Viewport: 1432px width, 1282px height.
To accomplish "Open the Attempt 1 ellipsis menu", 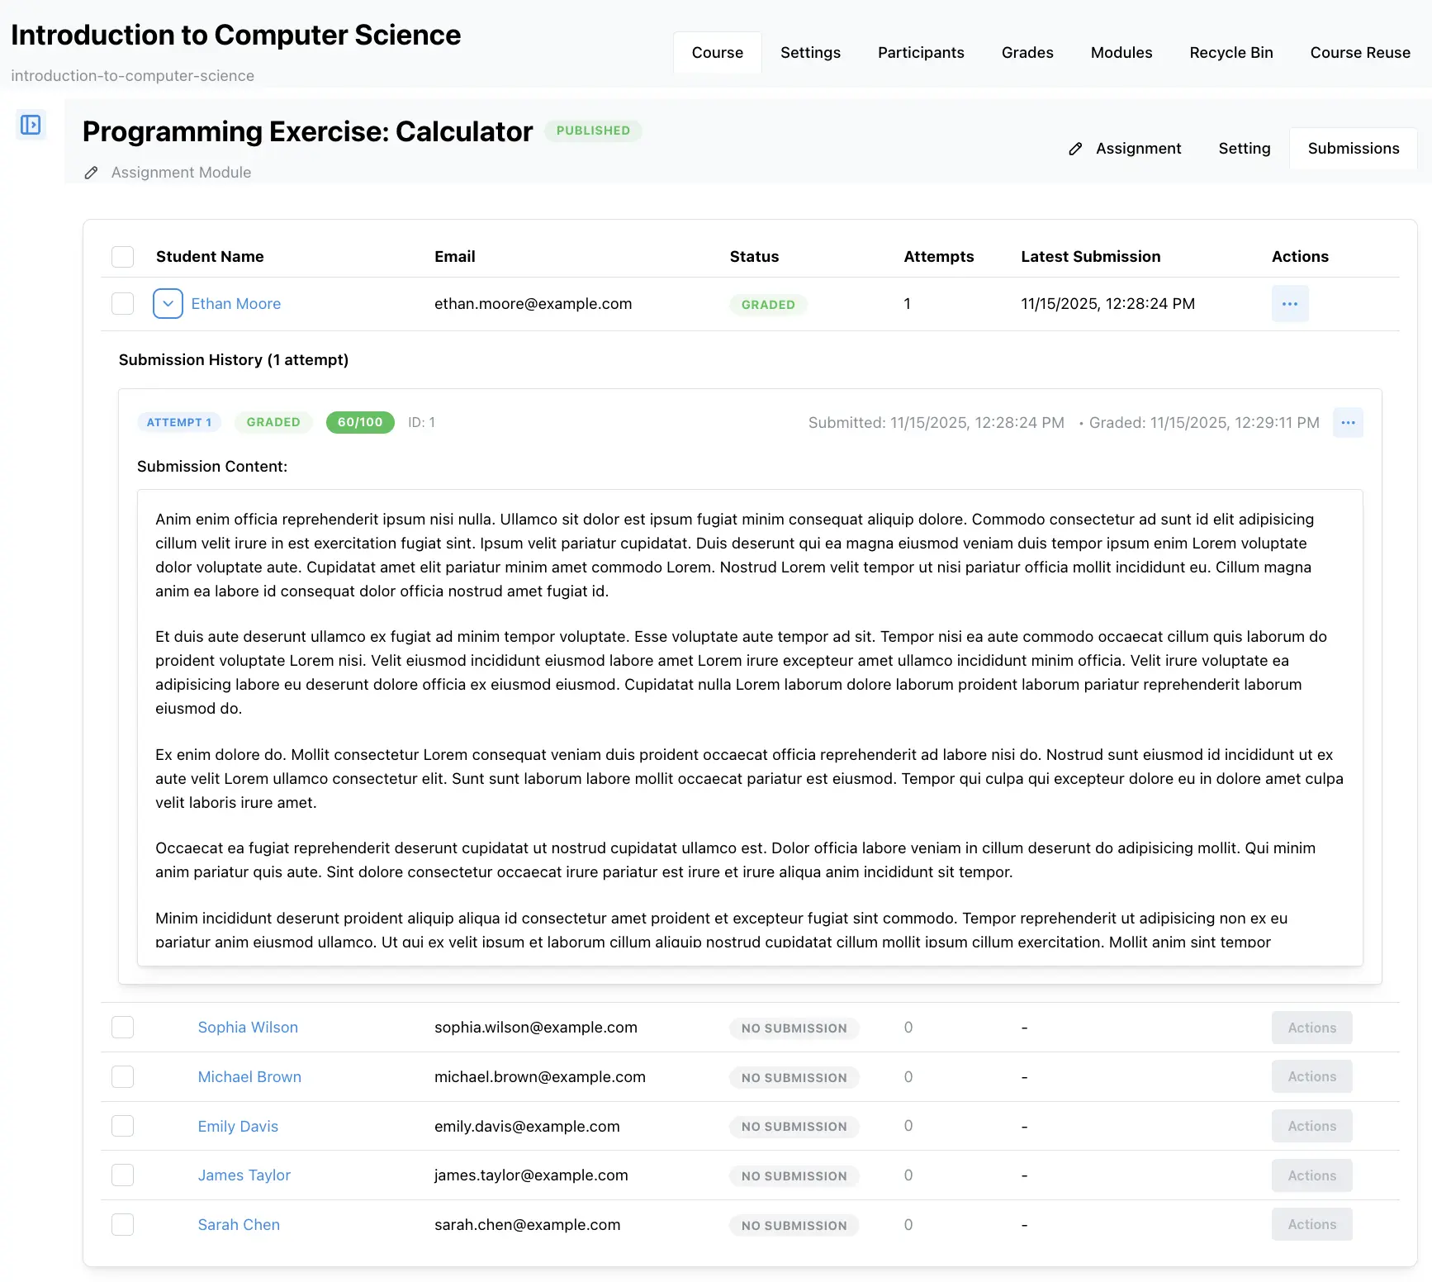I will click(x=1347, y=423).
